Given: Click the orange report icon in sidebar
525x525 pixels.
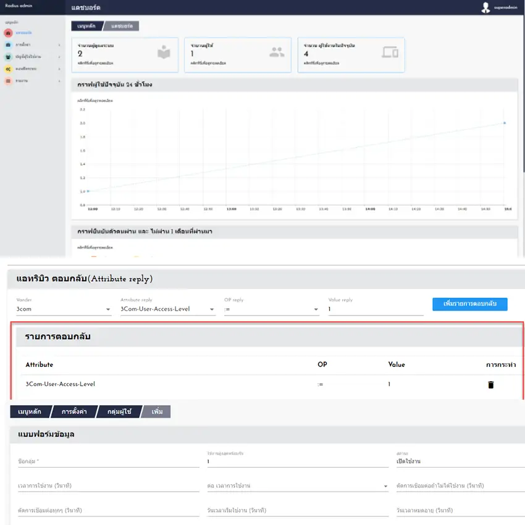Looking at the screenshot, I should click(x=7, y=81).
